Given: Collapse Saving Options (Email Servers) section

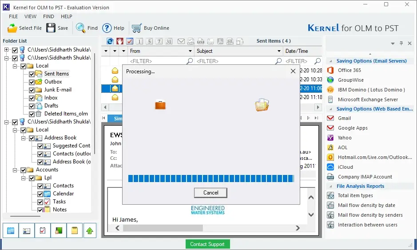Looking at the screenshot, I should point(330,61).
